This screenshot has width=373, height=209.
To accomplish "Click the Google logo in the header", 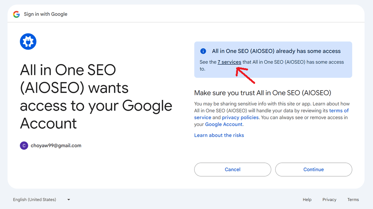I will pyautogui.click(x=16, y=14).
